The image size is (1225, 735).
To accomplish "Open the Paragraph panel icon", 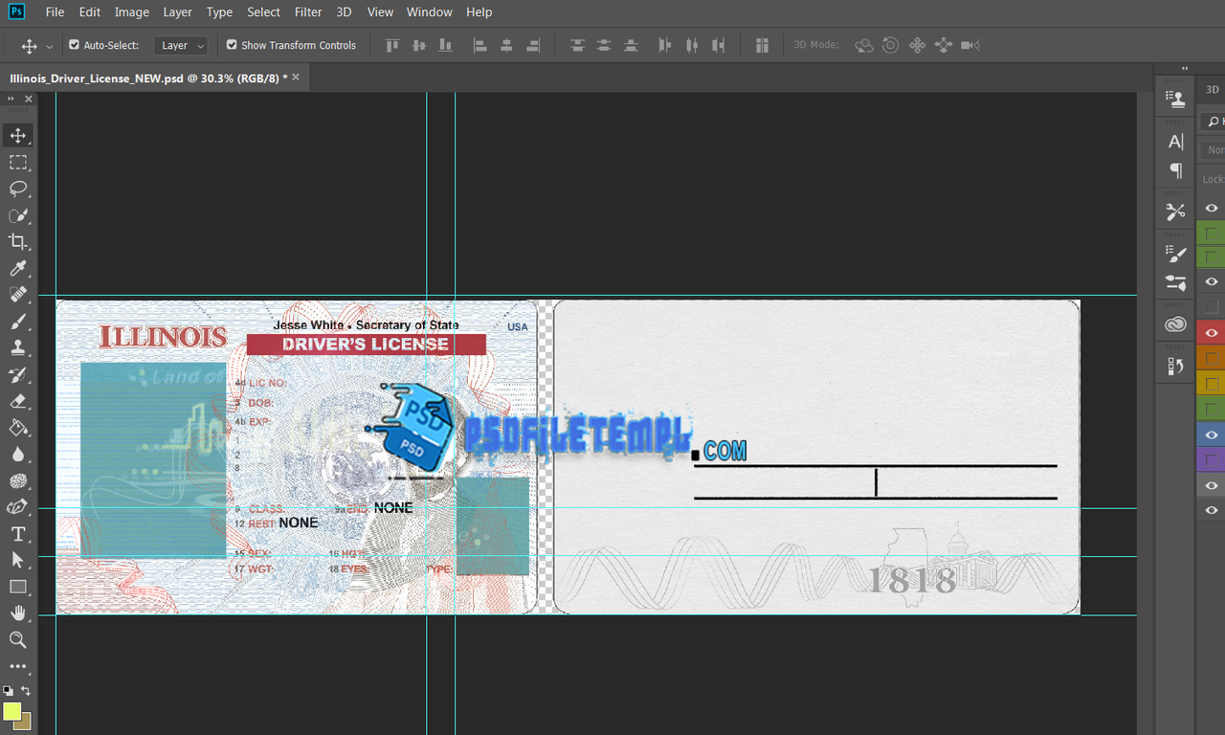I will (1176, 170).
